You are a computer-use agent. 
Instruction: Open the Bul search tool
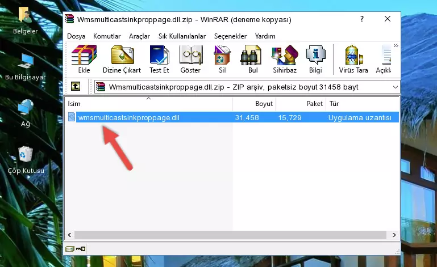(253, 59)
